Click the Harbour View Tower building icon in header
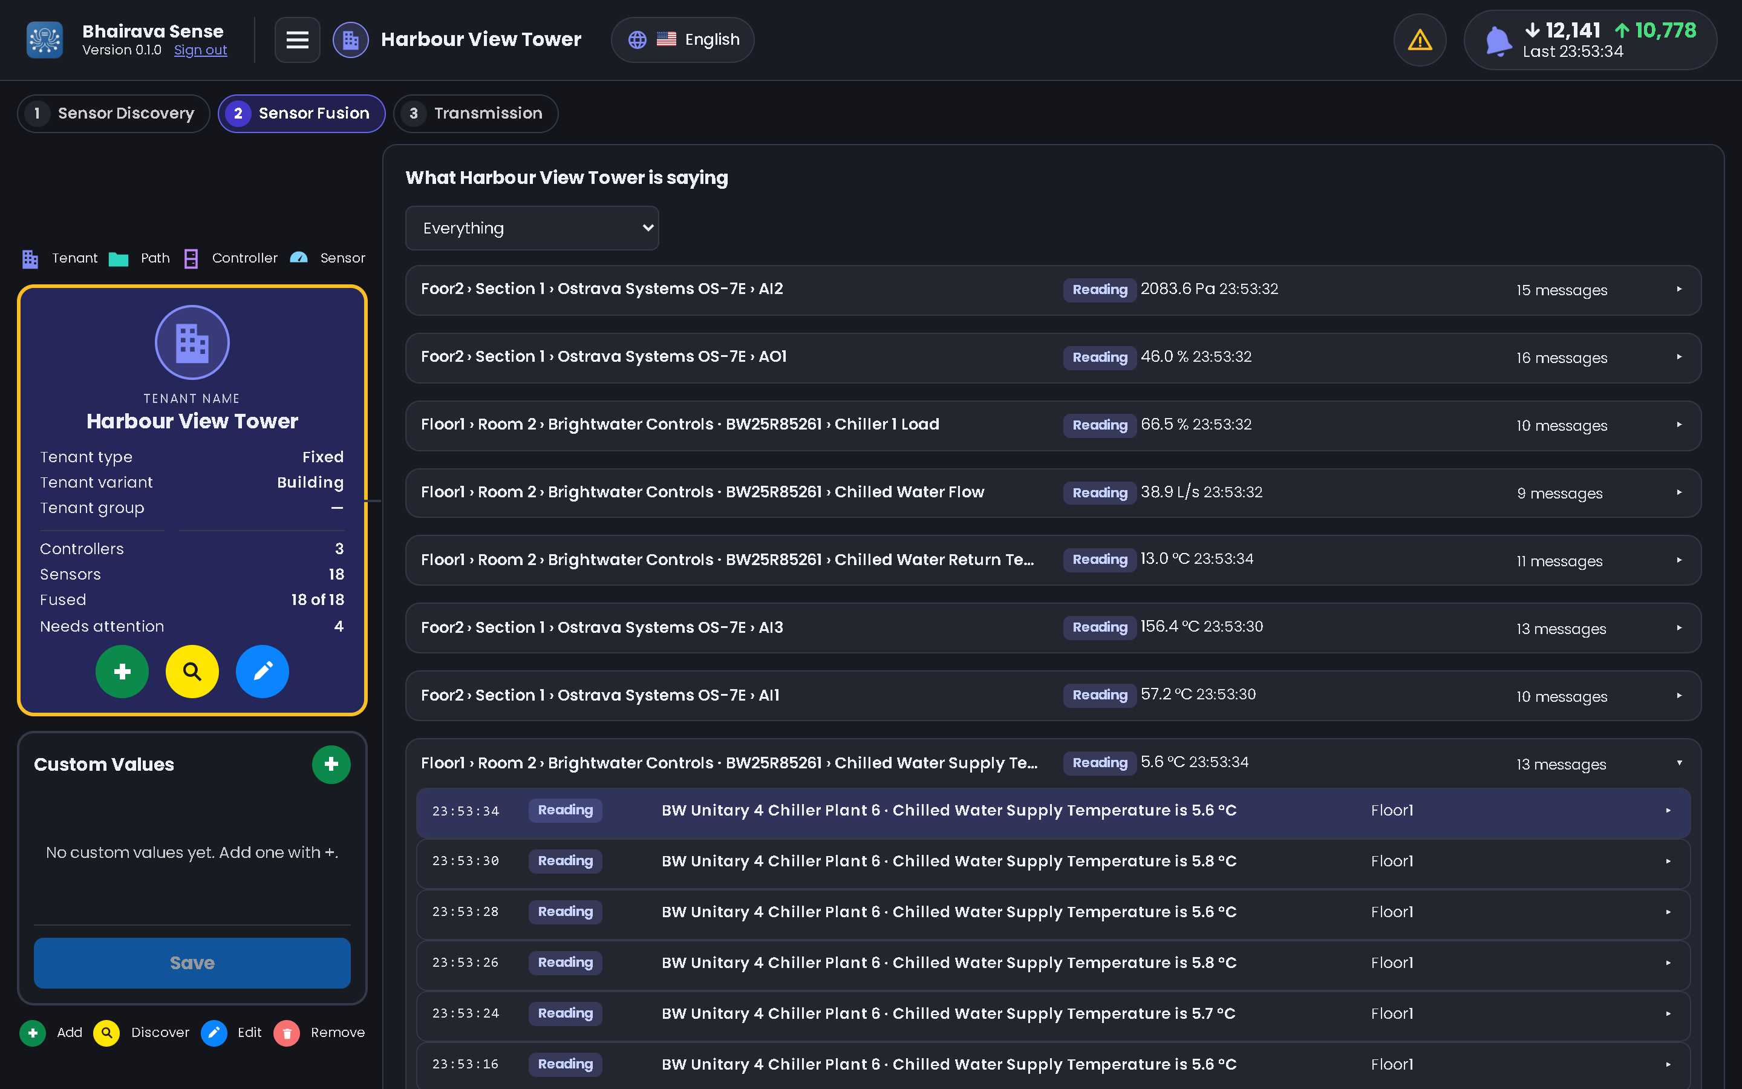The image size is (1742, 1089). pyautogui.click(x=351, y=39)
